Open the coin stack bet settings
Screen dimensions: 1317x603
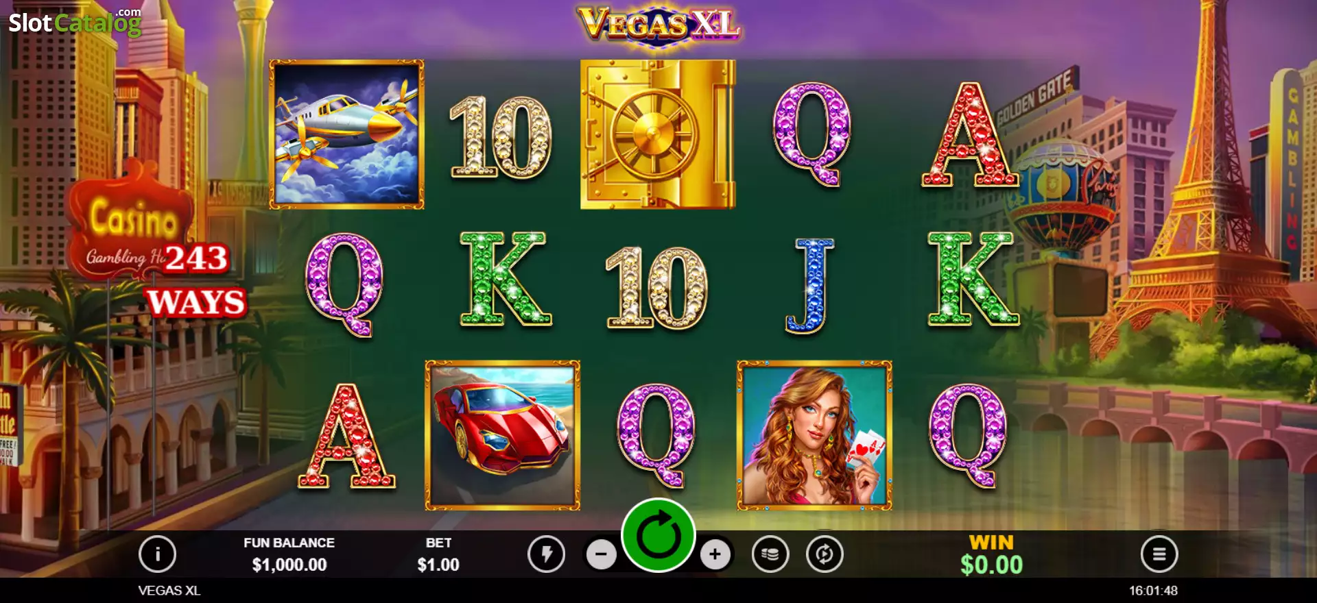point(770,554)
